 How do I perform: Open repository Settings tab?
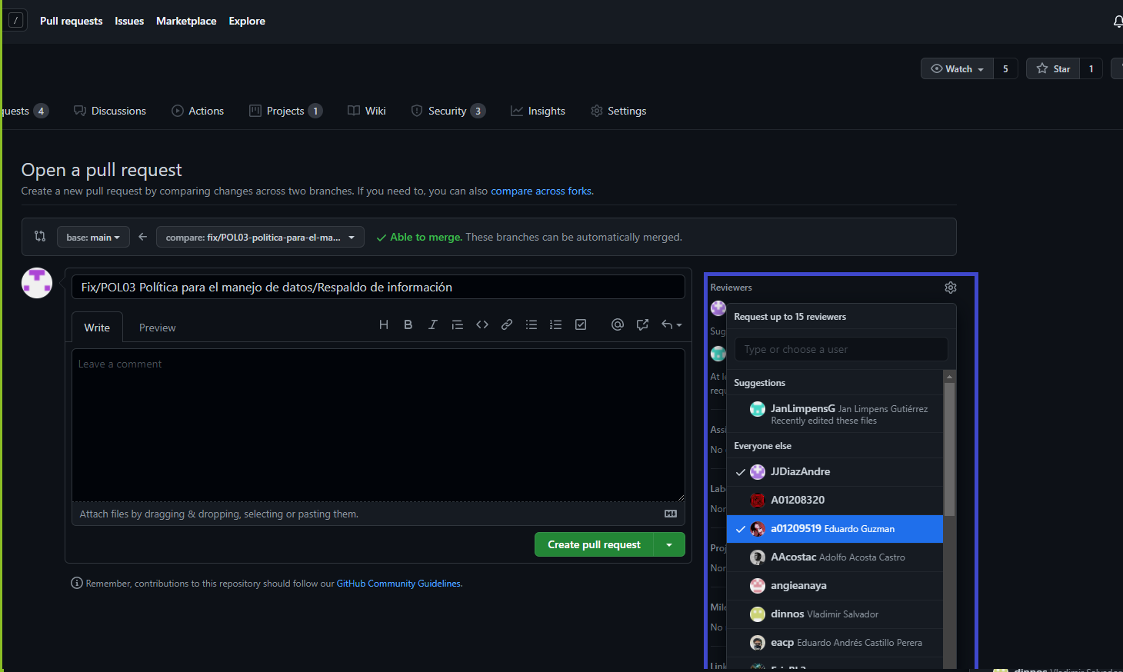[618, 111]
